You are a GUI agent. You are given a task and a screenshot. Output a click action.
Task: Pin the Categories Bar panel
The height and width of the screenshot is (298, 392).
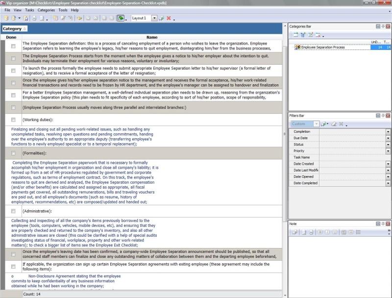[383, 26]
